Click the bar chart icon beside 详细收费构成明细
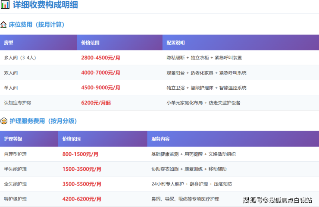The height and width of the screenshot is (207, 319). [5, 6]
